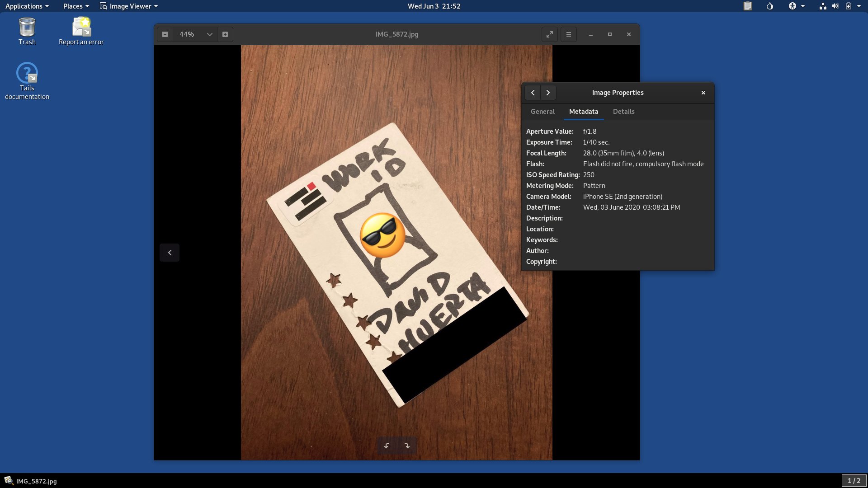The height and width of the screenshot is (488, 868).
Task: Zoom out with the minus button
Action: pyautogui.click(x=165, y=34)
